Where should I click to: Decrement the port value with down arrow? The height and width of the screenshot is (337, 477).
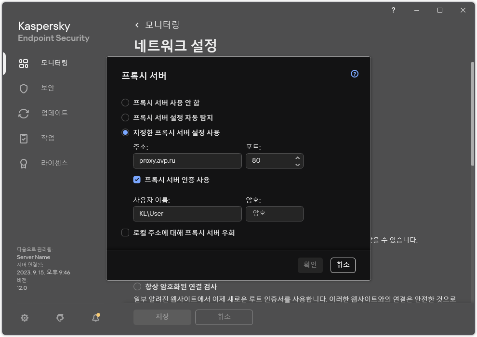point(297,164)
